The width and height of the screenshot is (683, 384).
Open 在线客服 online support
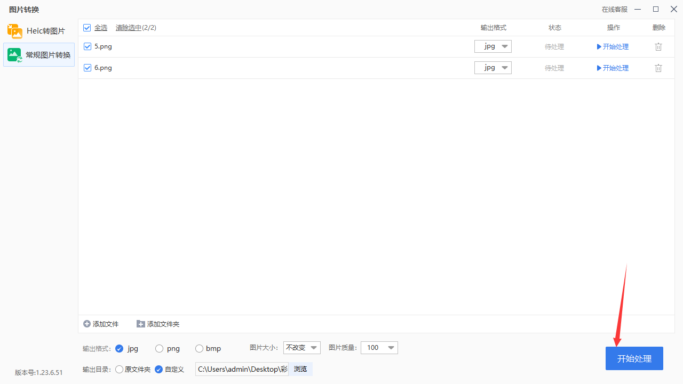point(615,10)
